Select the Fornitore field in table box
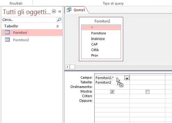Screen dimensions: 172x123 point(99,33)
